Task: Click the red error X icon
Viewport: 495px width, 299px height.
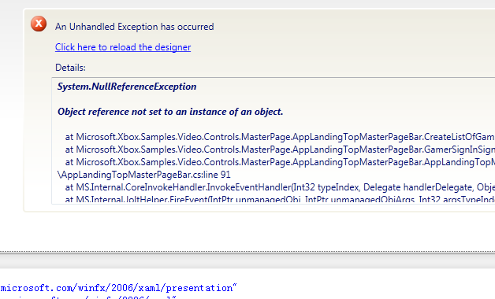Action: point(39,24)
